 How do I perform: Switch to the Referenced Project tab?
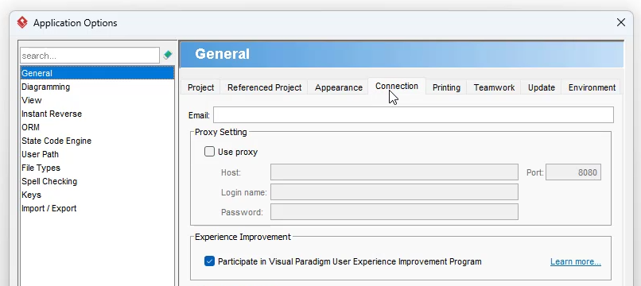click(x=265, y=87)
